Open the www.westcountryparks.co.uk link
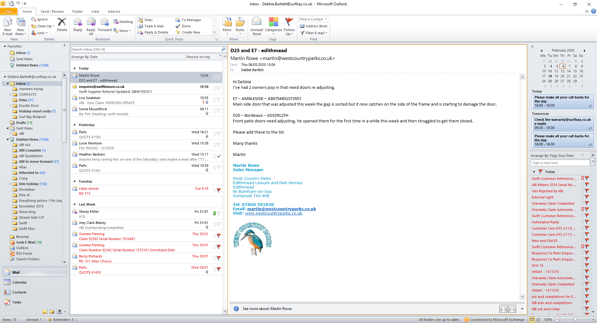The image size is (597, 323). [274, 213]
